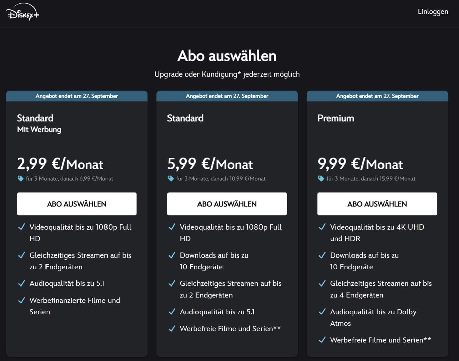Click the price tag icon under 9,99 €/Monat
459x361 pixels.
pos(321,179)
